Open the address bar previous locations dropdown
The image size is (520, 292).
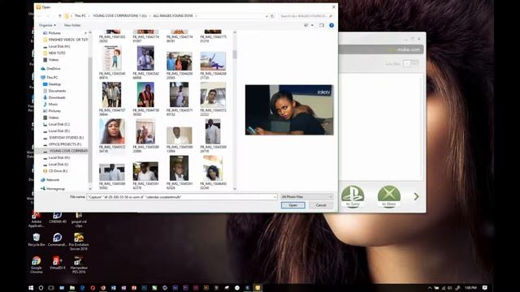tap(266, 16)
